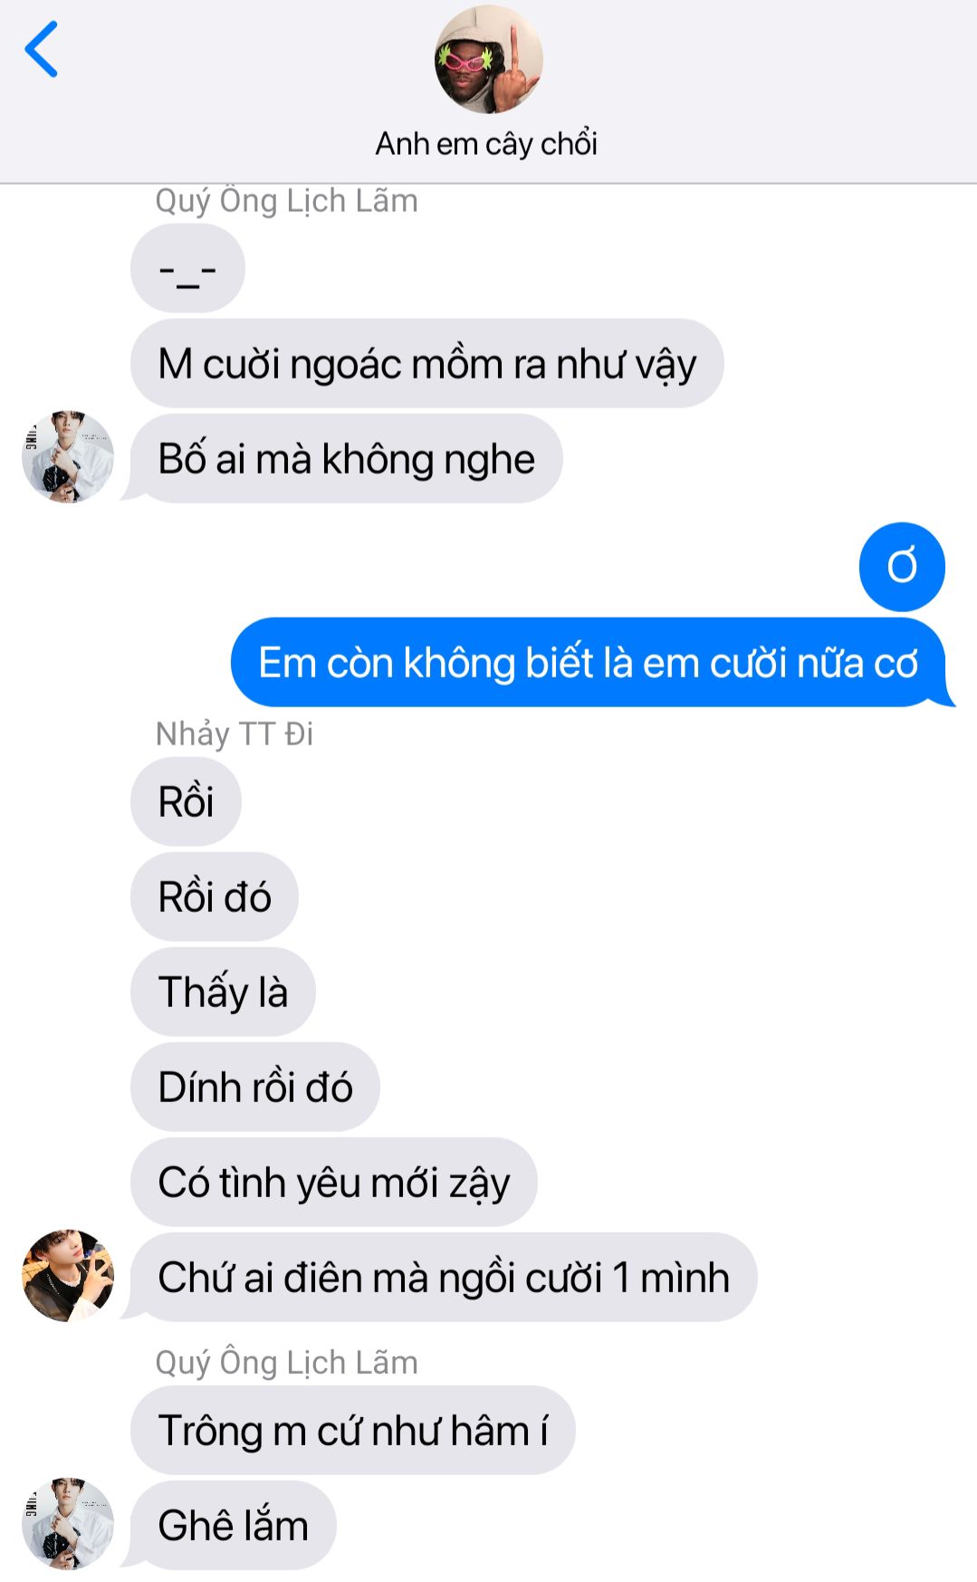
Task: Select the 'Rồi đó' message bubble
Action: [x=215, y=896]
